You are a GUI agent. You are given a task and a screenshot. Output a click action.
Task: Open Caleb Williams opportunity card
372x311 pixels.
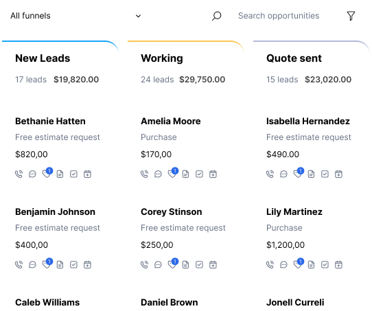tap(47, 303)
